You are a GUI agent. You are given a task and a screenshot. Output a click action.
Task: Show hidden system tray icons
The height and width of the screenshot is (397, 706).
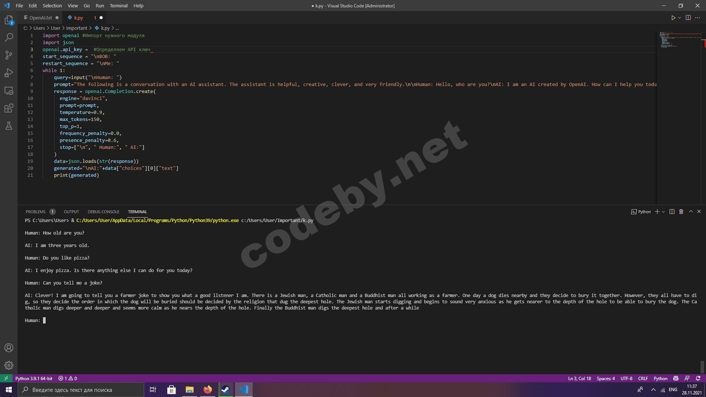click(653, 390)
